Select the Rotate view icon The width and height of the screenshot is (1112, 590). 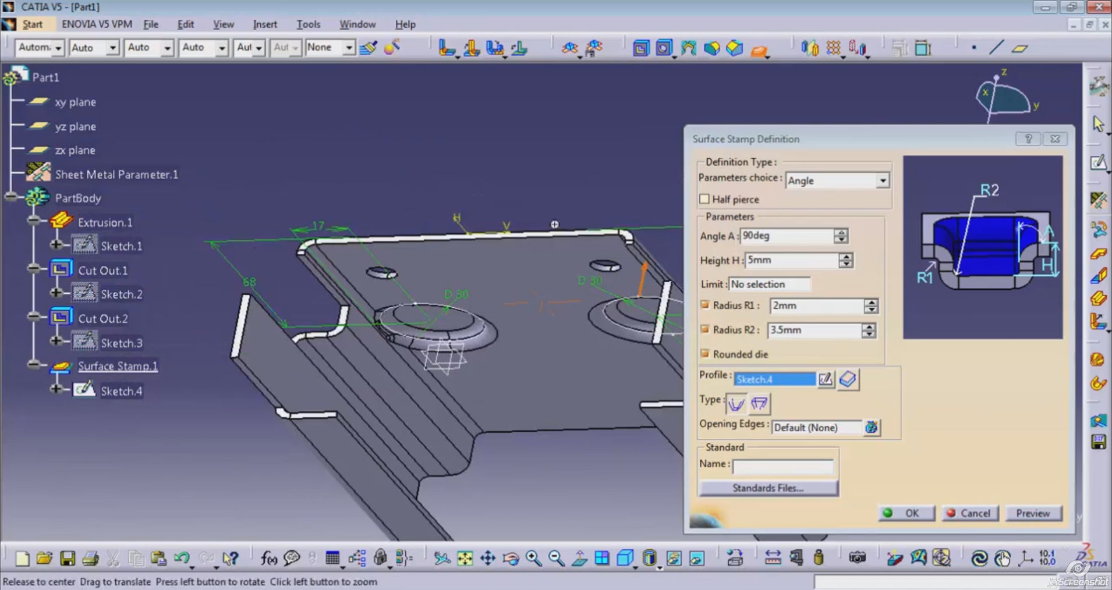(x=511, y=559)
